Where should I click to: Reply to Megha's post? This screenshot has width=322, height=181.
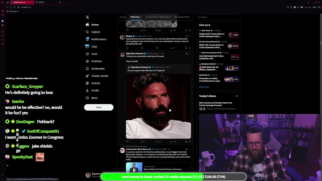(x=127, y=48)
